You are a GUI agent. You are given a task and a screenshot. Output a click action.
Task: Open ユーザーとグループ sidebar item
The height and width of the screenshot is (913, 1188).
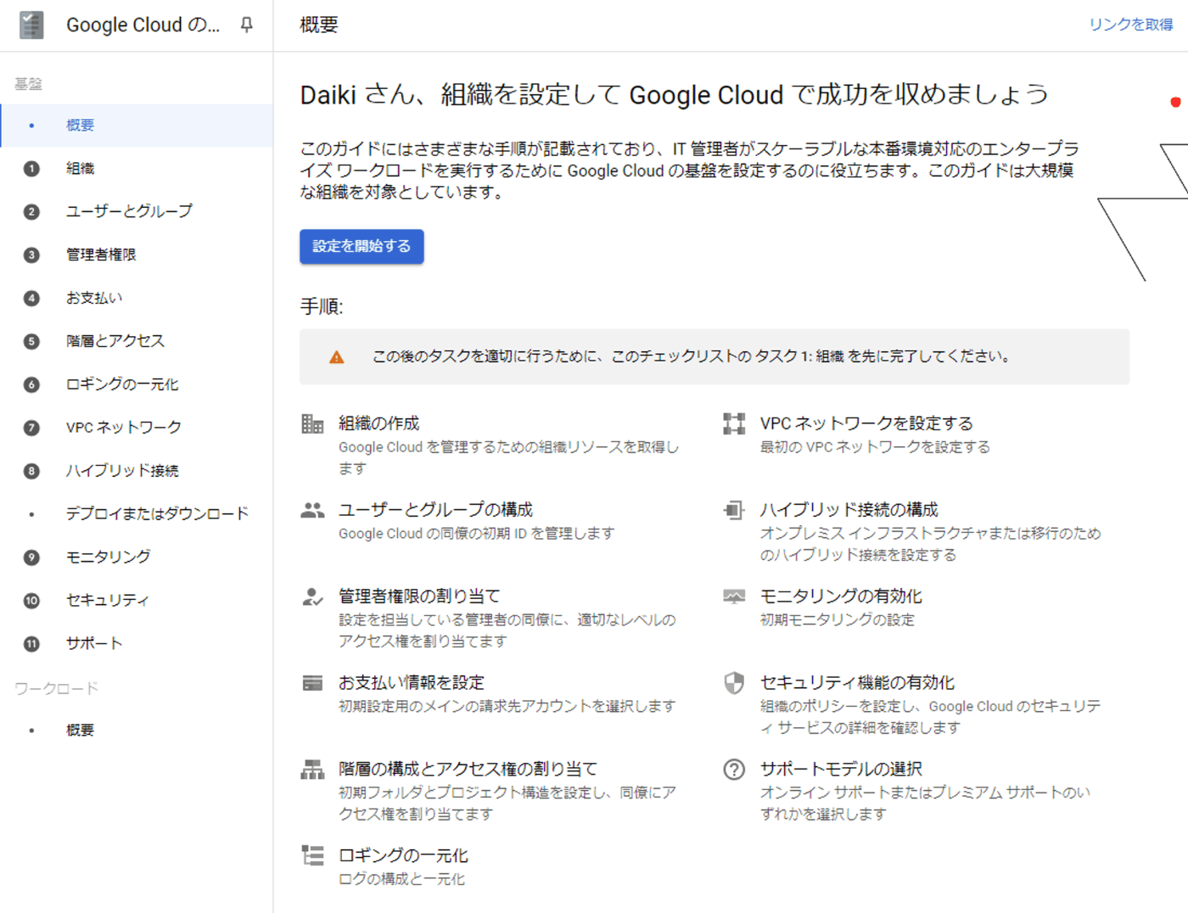(x=137, y=211)
